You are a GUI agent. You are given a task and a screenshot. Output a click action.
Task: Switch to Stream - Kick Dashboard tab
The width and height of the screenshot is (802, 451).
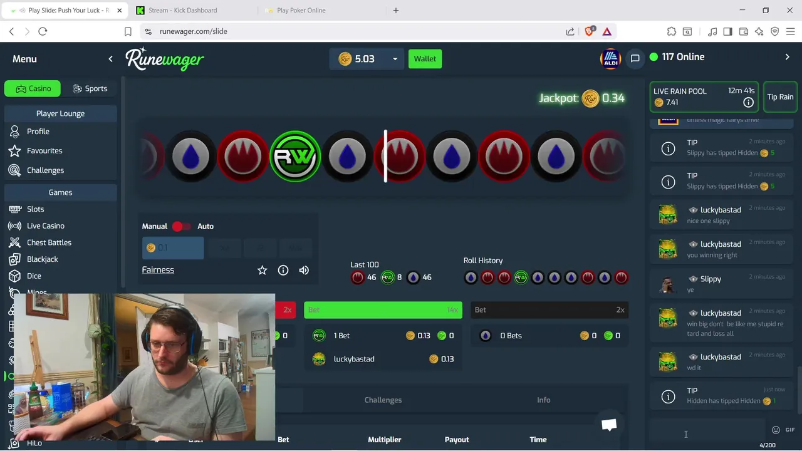[191, 10]
